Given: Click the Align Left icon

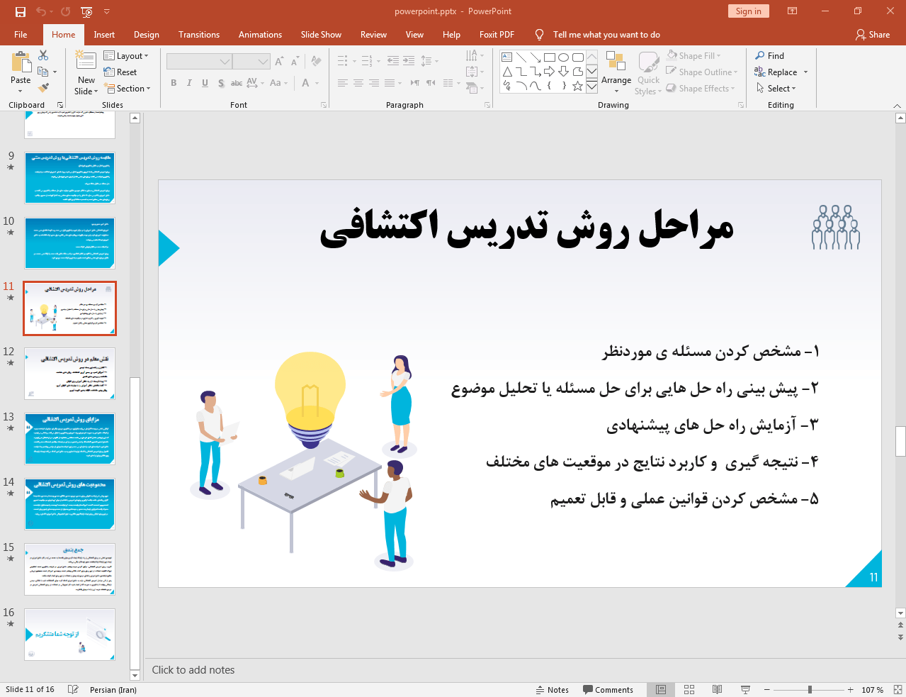Looking at the screenshot, I should [343, 83].
